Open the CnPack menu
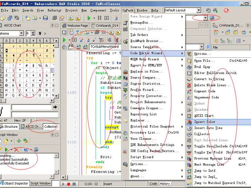 (x=128, y=11)
